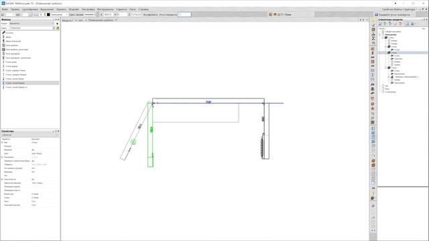Toggle the second-from-last checkbox in the structure tree

tap(383, 89)
